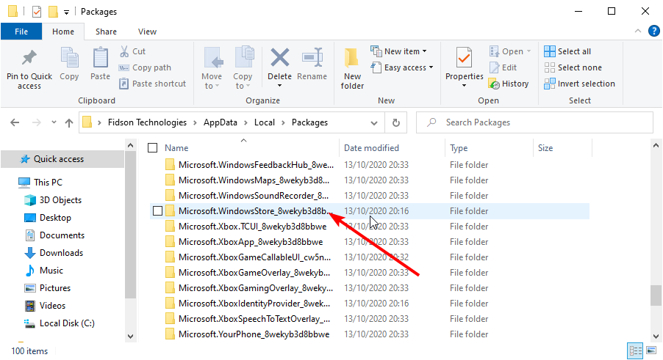Open file History
Image resolution: width=663 pixels, height=360 pixels.
pos(508,84)
